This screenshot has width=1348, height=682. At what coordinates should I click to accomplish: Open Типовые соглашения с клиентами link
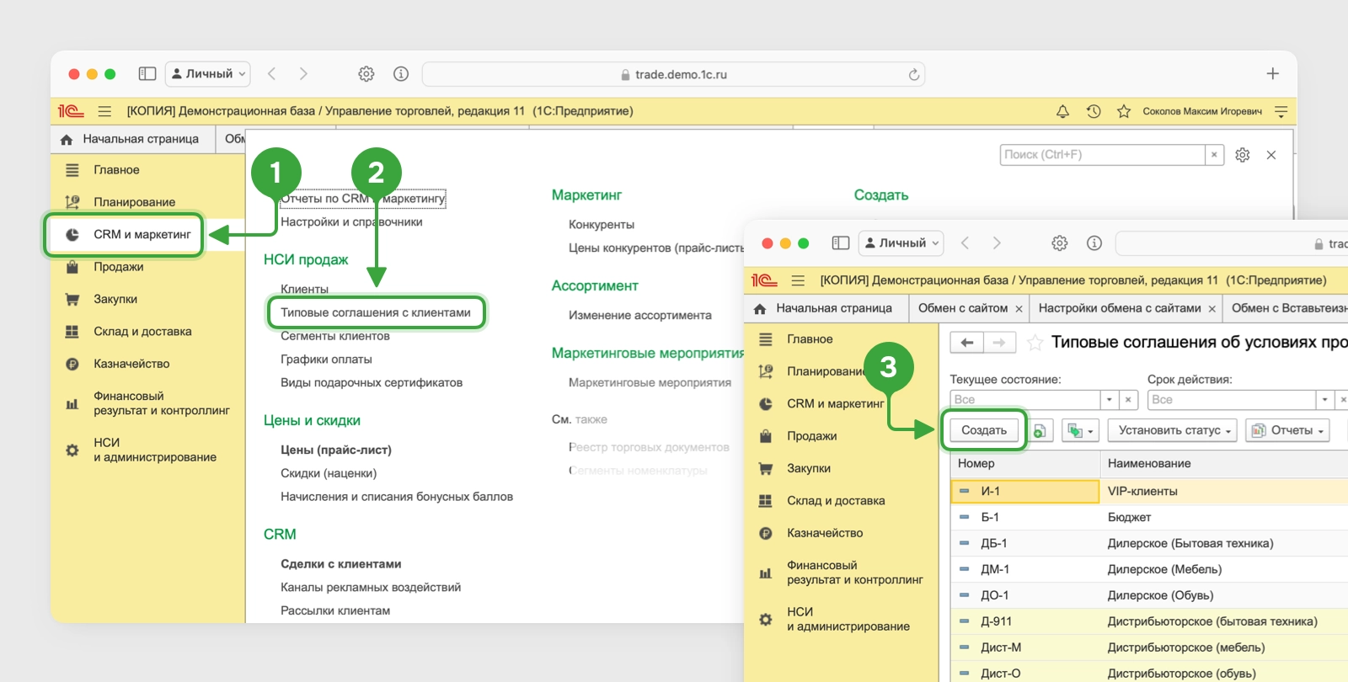tap(376, 312)
